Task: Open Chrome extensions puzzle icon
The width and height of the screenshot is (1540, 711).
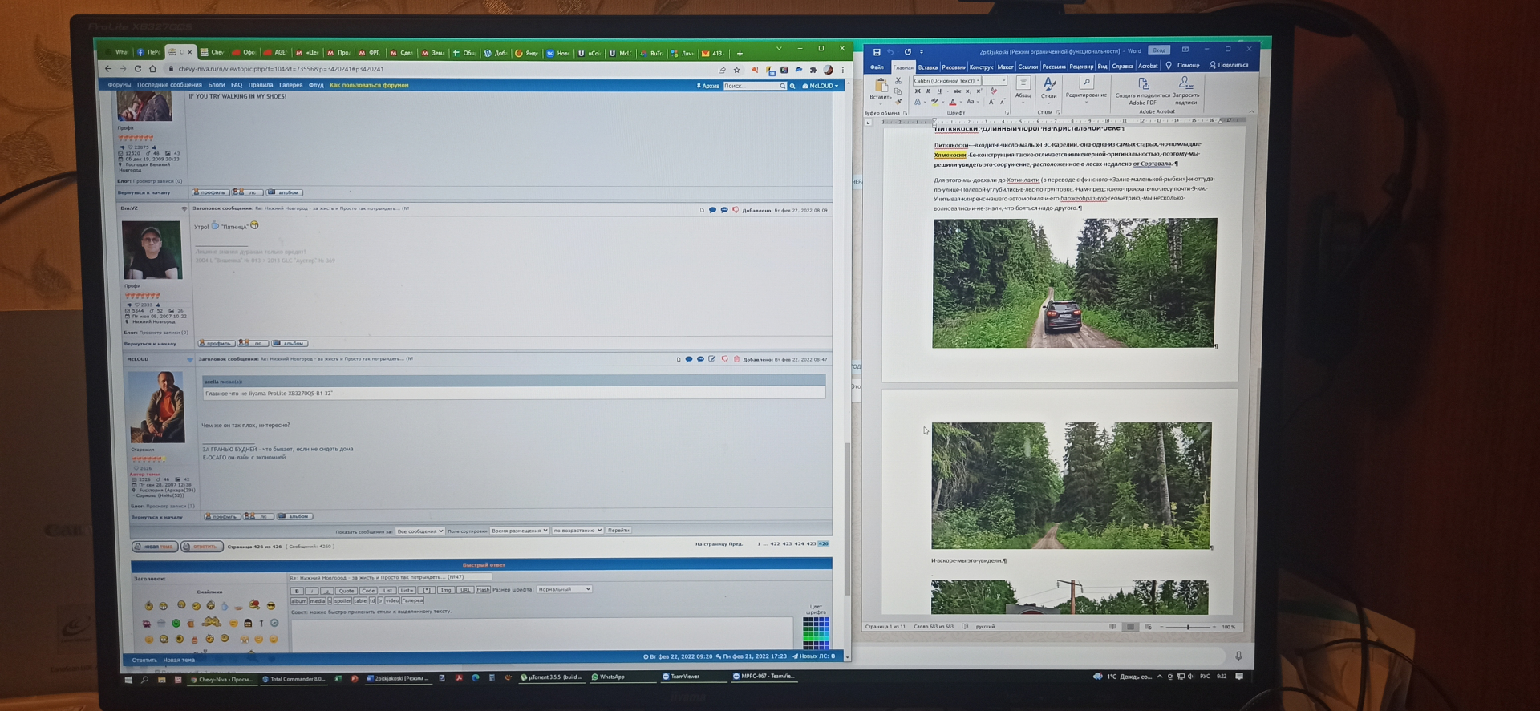Action: pos(813,70)
